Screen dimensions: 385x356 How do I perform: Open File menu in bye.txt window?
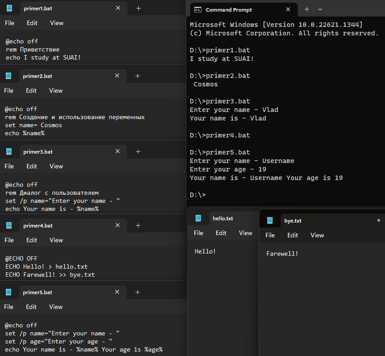pyautogui.click(x=270, y=235)
